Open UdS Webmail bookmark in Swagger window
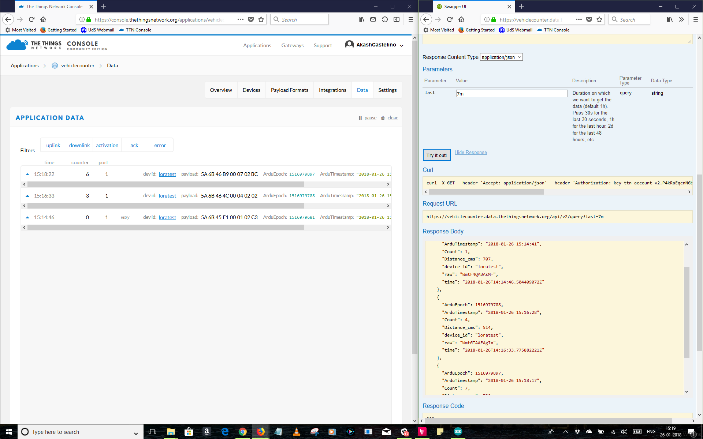703x439 pixels. tap(516, 30)
